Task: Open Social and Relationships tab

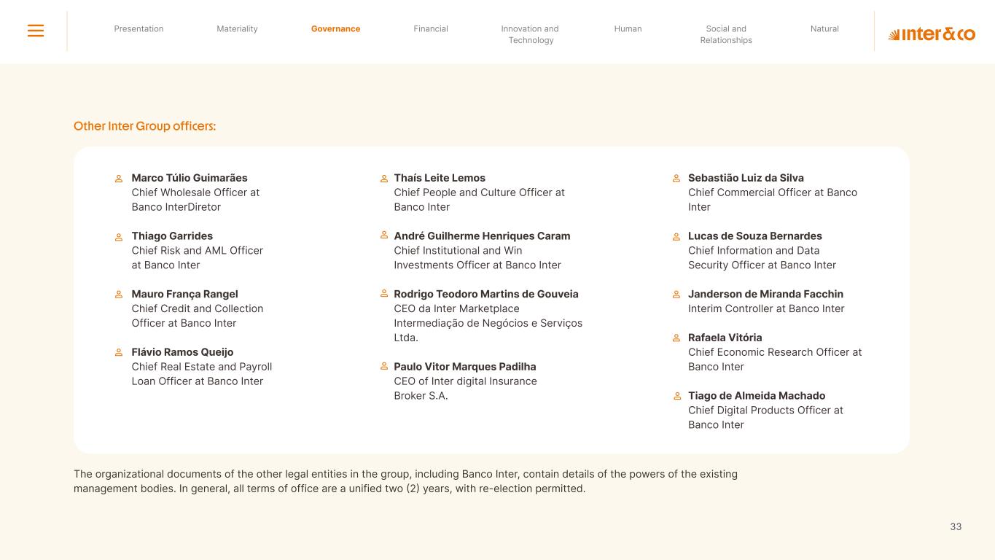Action: 726,34
